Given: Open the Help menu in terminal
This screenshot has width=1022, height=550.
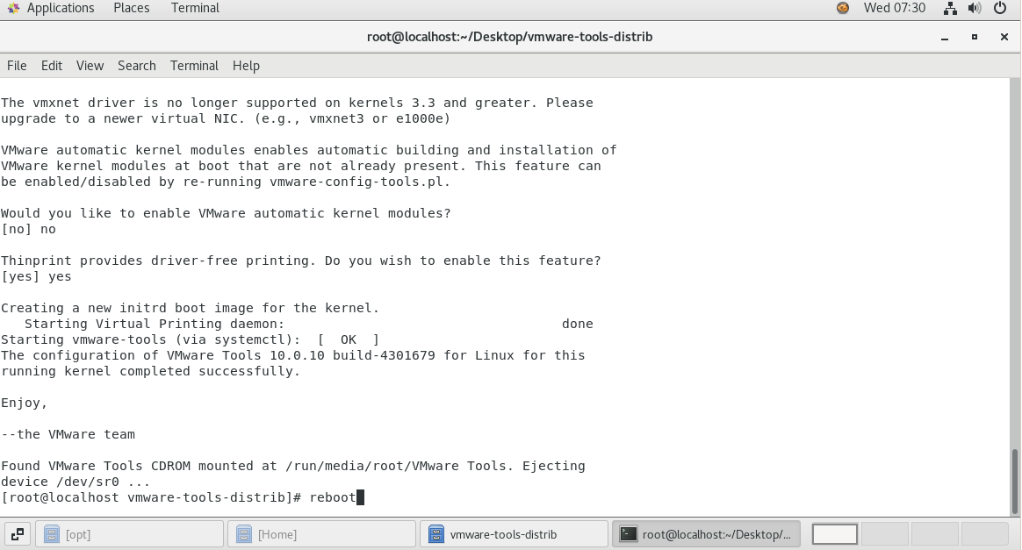Looking at the screenshot, I should pos(247,66).
